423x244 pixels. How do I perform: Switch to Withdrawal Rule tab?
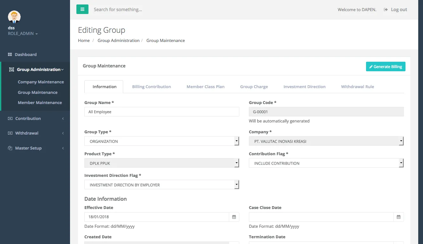(357, 87)
